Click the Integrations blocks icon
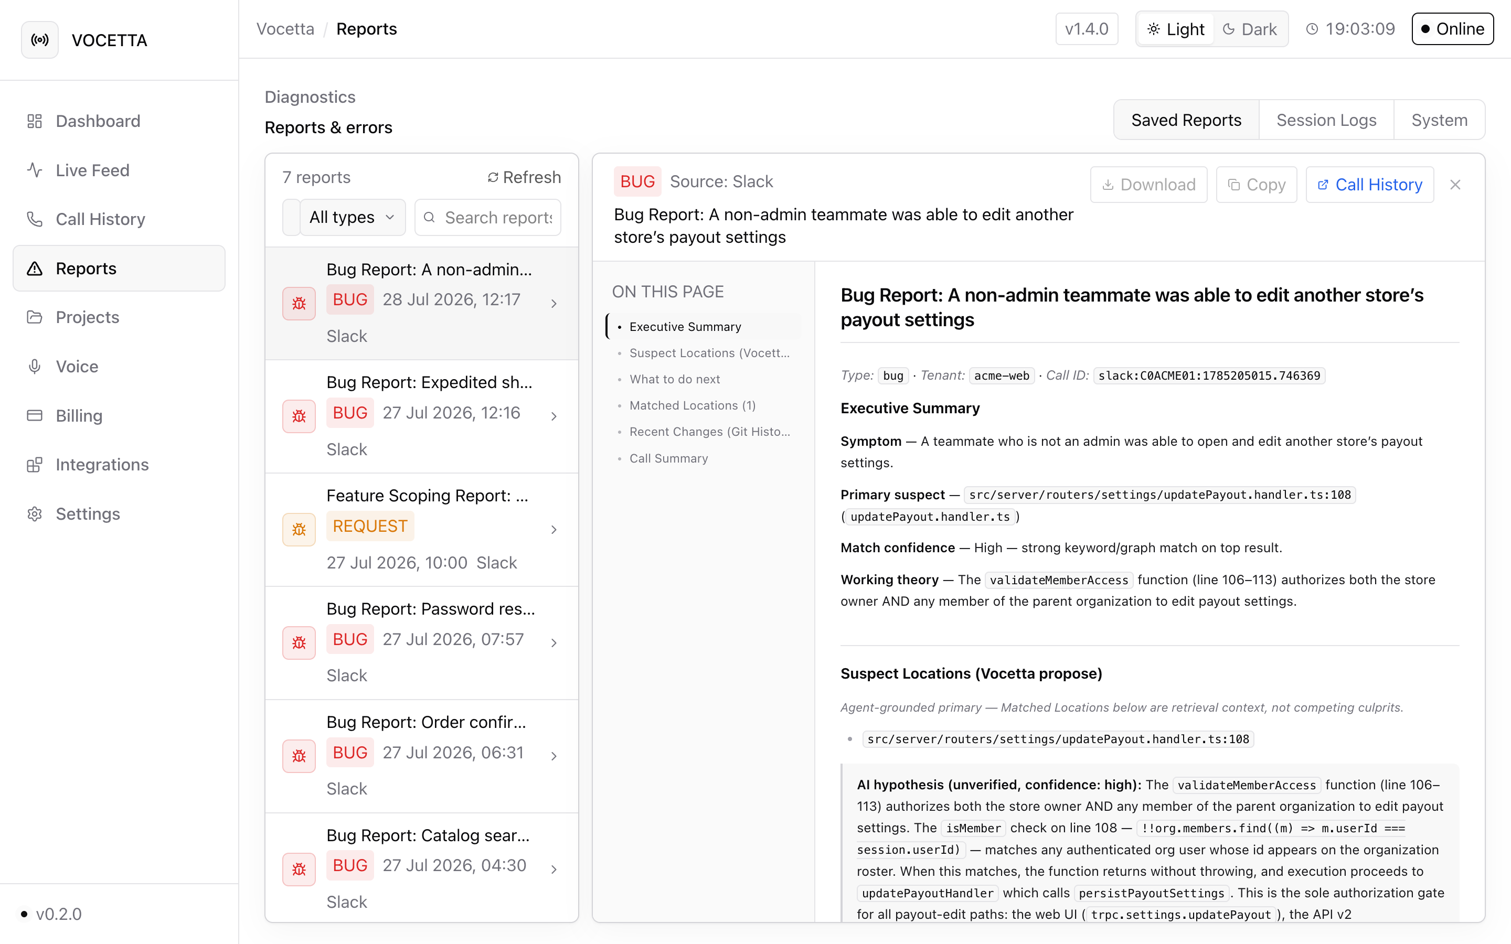The height and width of the screenshot is (944, 1511). (35, 465)
